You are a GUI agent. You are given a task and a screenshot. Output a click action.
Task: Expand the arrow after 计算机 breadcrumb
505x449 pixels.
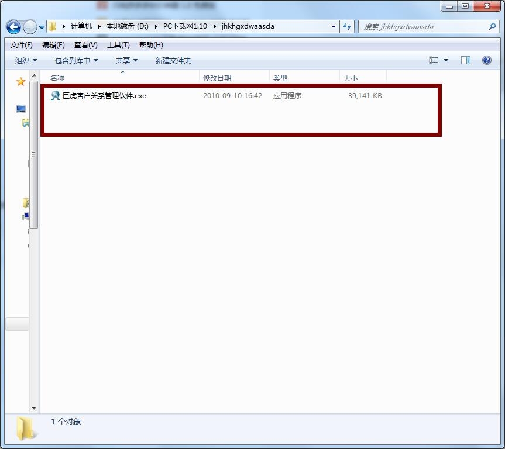pyautogui.click(x=99, y=26)
